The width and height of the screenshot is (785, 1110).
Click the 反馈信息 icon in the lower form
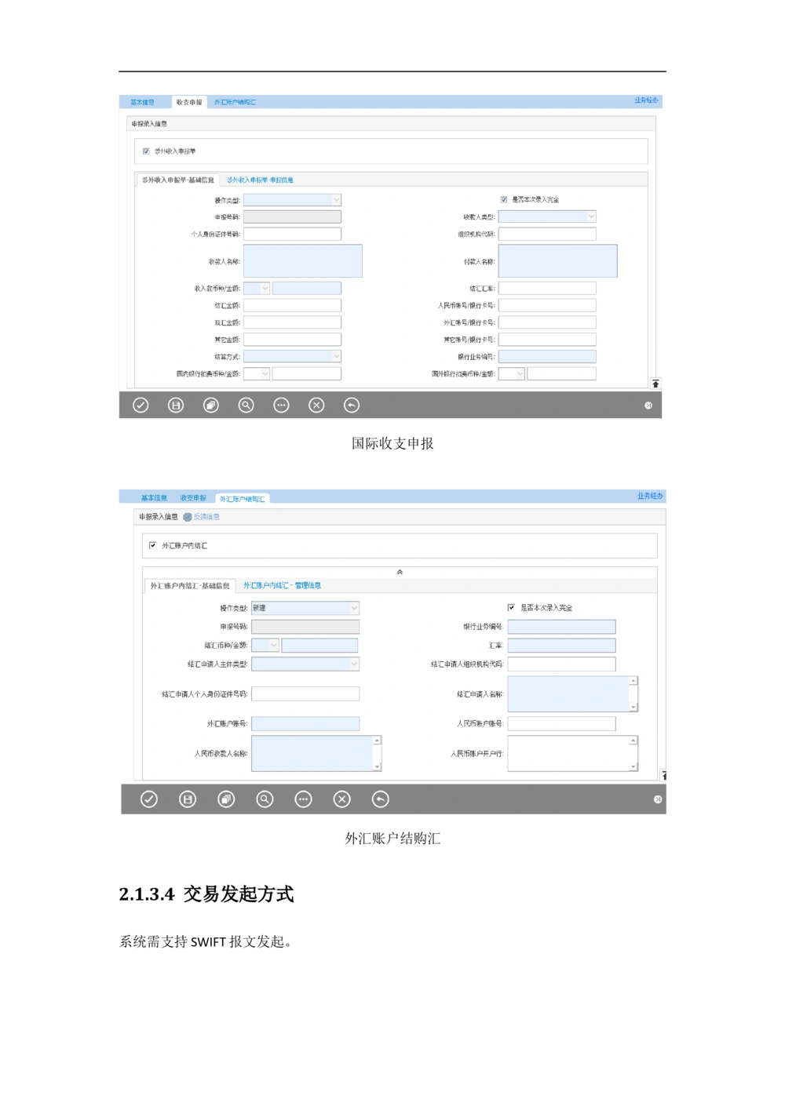(188, 517)
